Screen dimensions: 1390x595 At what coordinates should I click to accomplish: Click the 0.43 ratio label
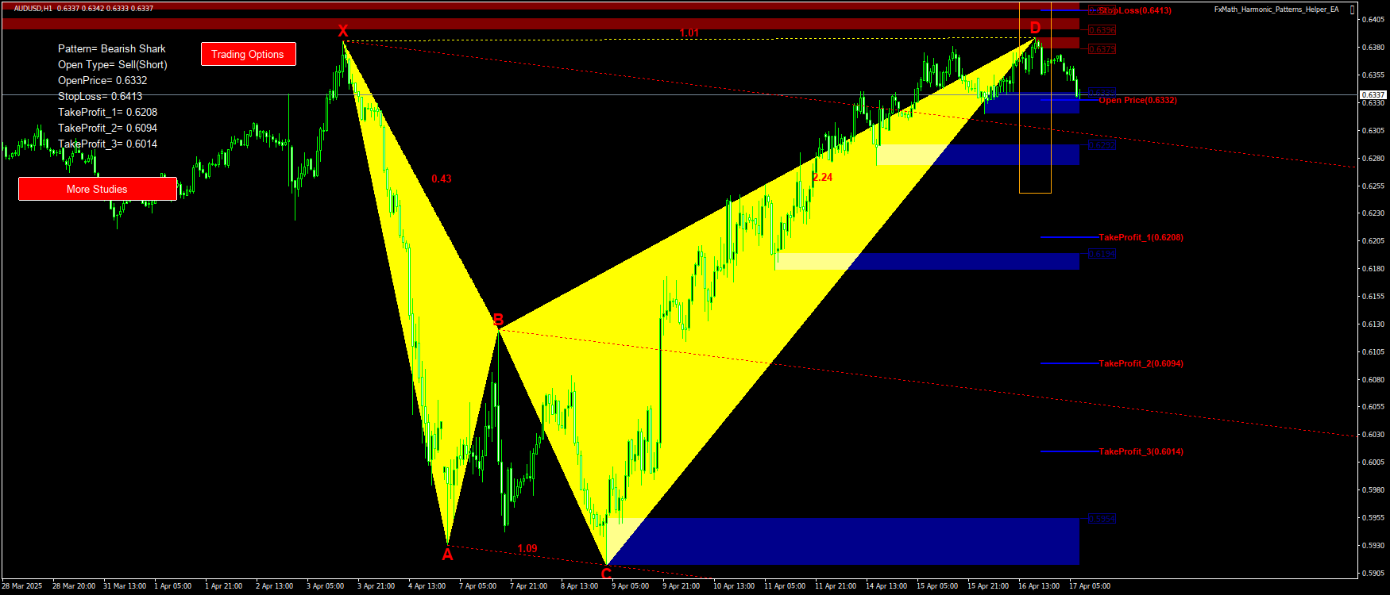coord(441,178)
